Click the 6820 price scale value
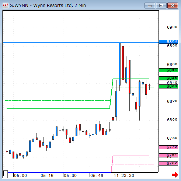The image size is (181, 181). click(x=172, y=101)
